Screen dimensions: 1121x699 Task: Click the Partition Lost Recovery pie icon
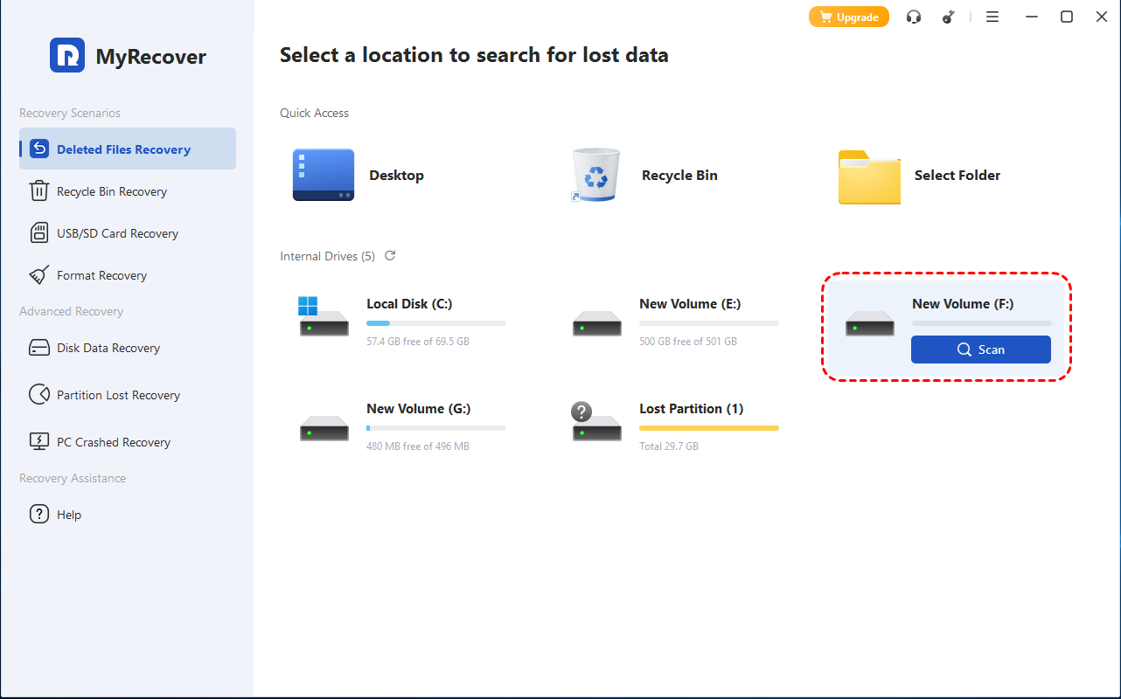click(x=39, y=394)
